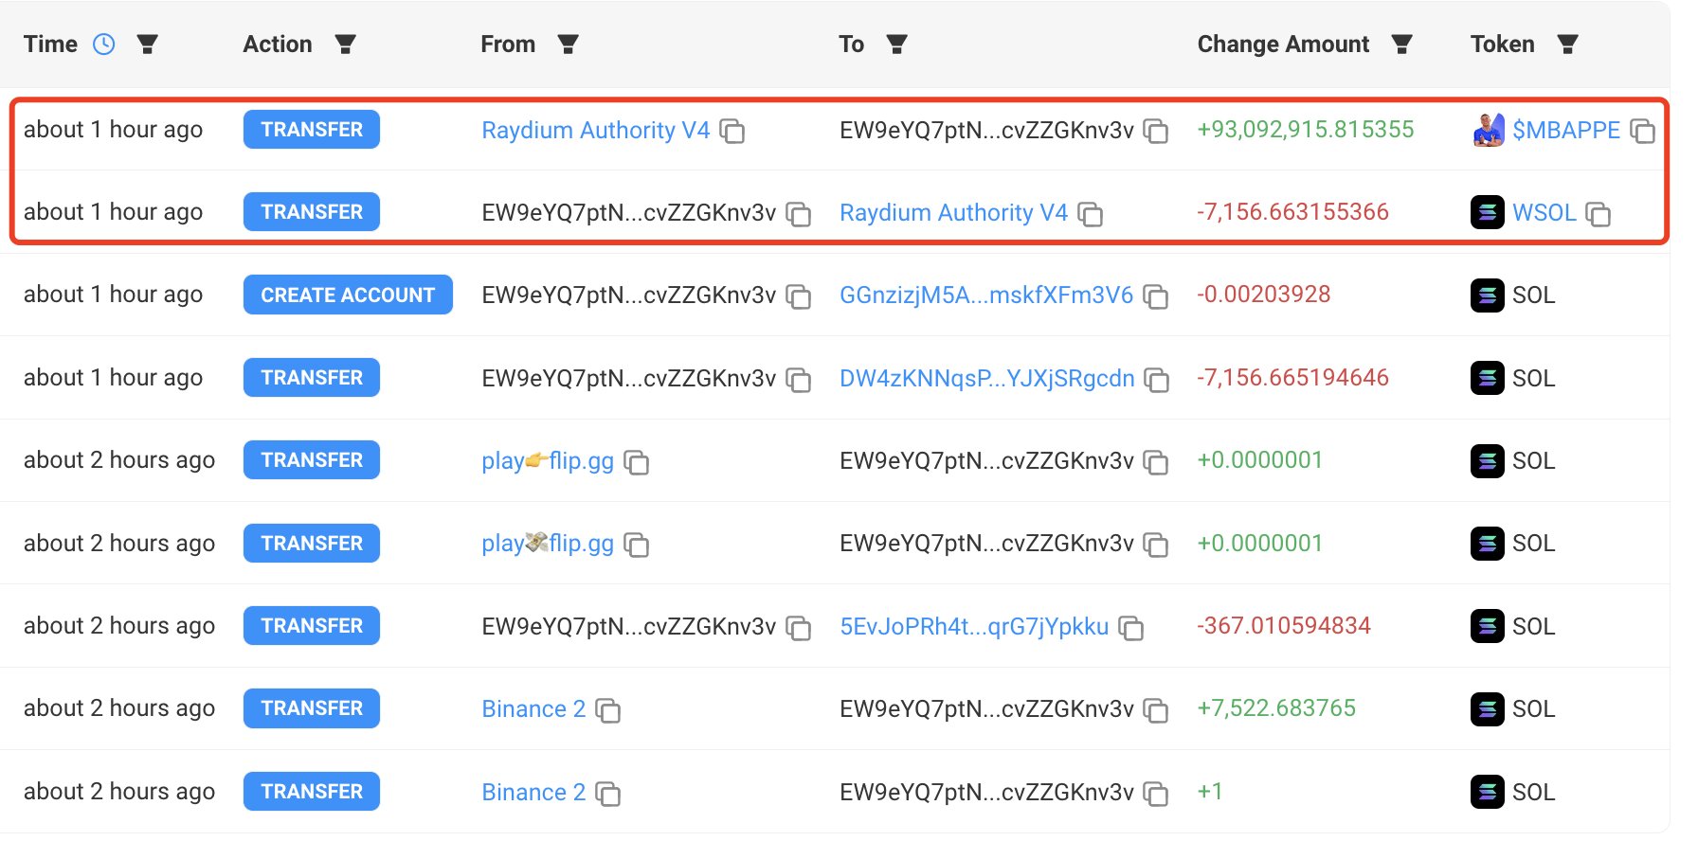Open the Action column filter
The height and width of the screenshot is (841, 1698).
coord(345,45)
